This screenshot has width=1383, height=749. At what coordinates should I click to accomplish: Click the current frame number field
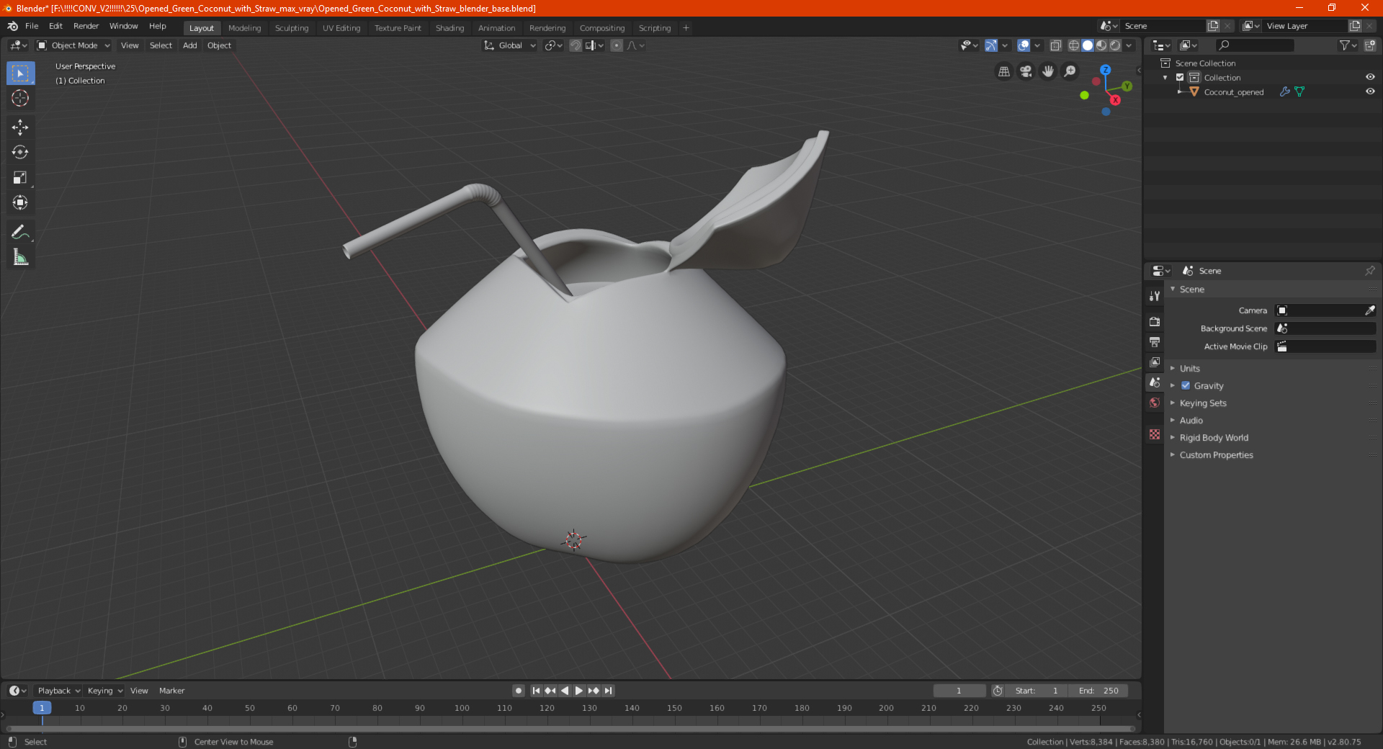[959, 691]
